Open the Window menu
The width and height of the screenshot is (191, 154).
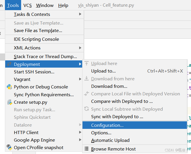(45, 5)
